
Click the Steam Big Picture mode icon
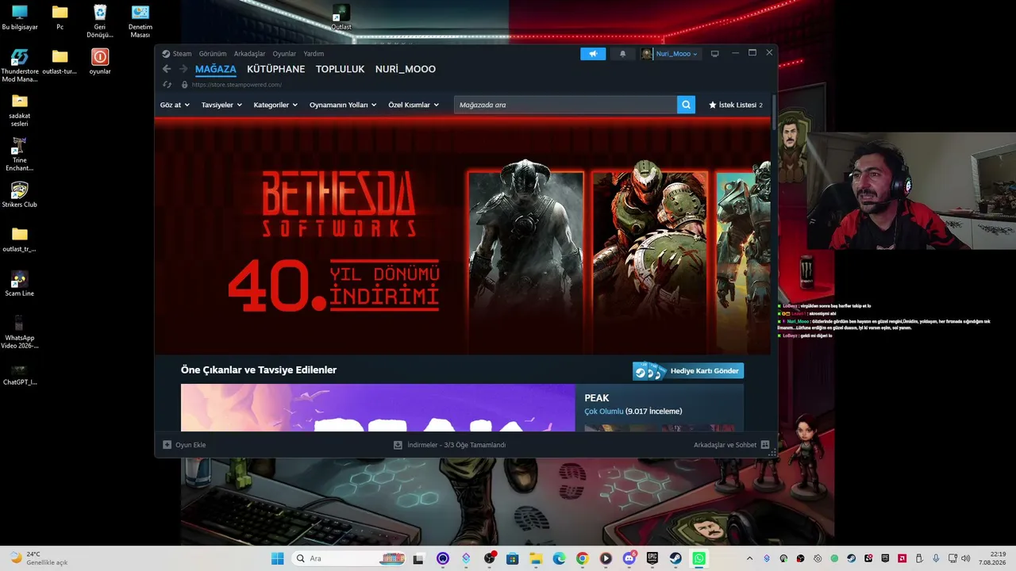[x=714, y=54]
